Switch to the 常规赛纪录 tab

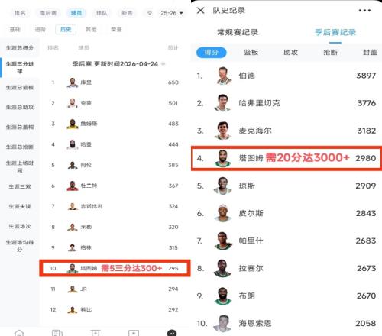pyautogui.click(x=238, y=32)
